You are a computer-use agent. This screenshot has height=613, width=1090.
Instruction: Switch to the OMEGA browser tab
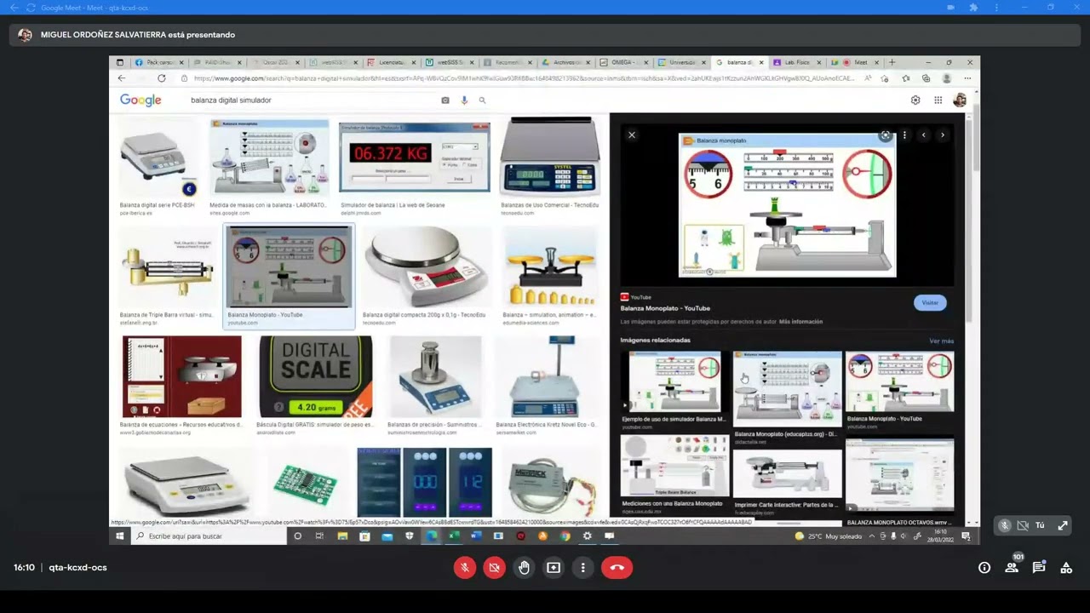coord(626,62)
